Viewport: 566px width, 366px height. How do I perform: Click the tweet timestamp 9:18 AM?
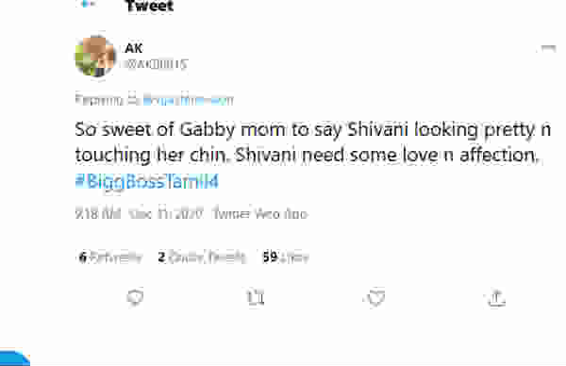coord(98,214)
